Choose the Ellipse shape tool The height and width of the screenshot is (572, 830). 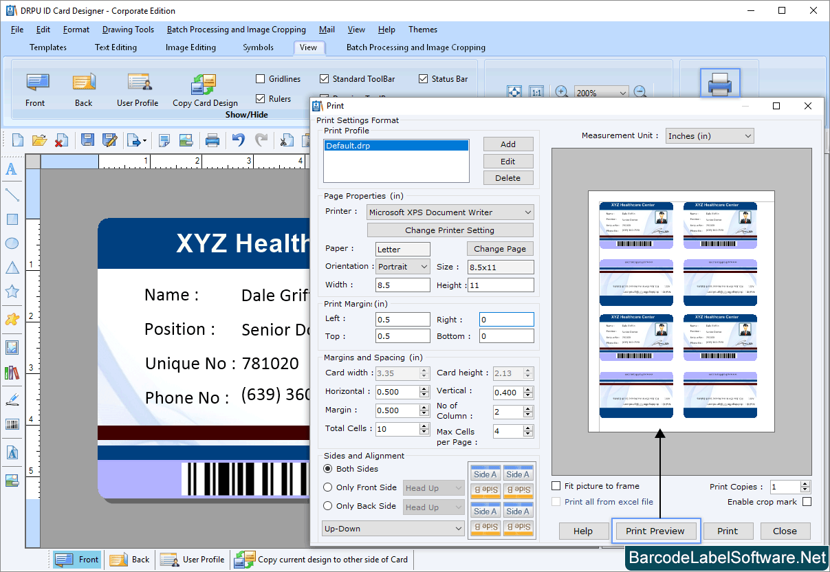[x=12, y=243]
